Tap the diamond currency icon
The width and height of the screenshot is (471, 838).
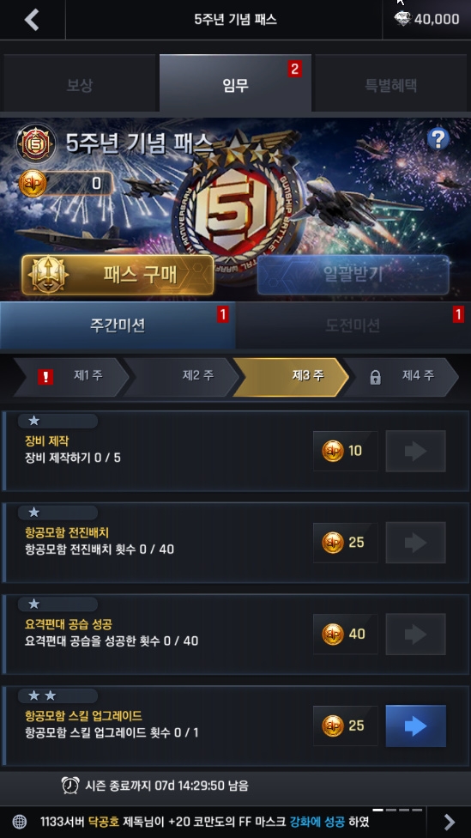click(x=403, y=19)
